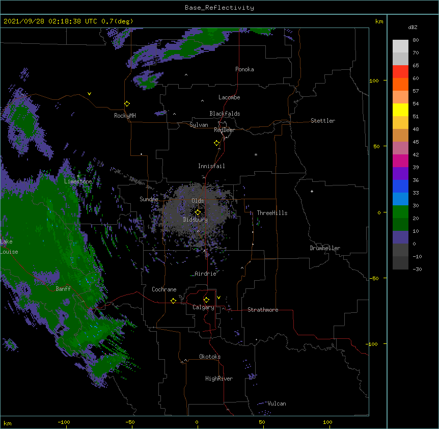The image size is (439, 429).
Task: Click the Okotoks town label
Action: pos(210,357)
